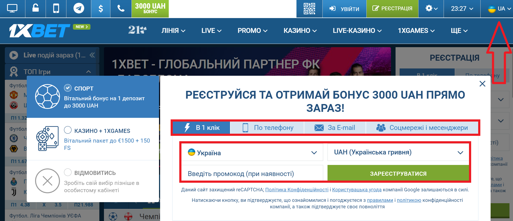This screenshot has height=221, width=513.
Task: Click the England flag icon below banner
Action: pyautogui.click(x=128, y=216)
